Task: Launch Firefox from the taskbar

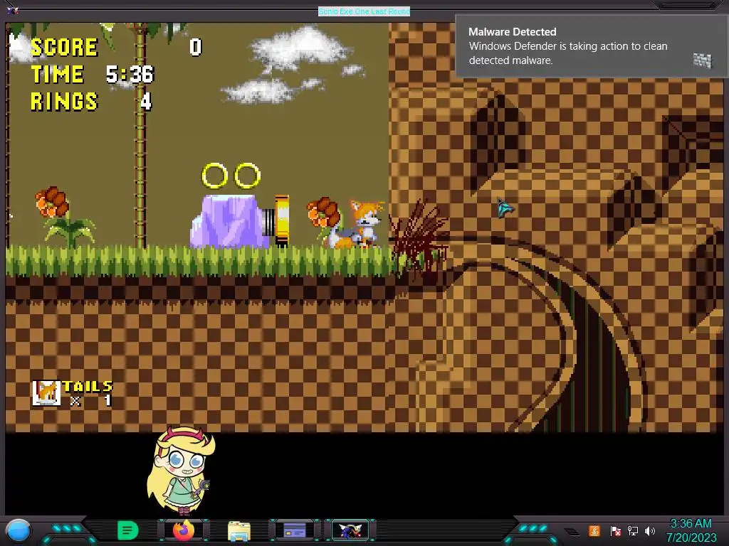Action: click(x=183, y=530)
